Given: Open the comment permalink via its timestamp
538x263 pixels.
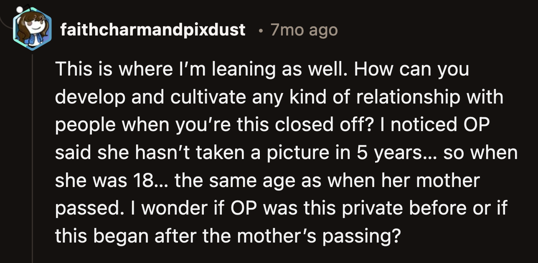Looking at the screenshot, I should coord(304,28).
